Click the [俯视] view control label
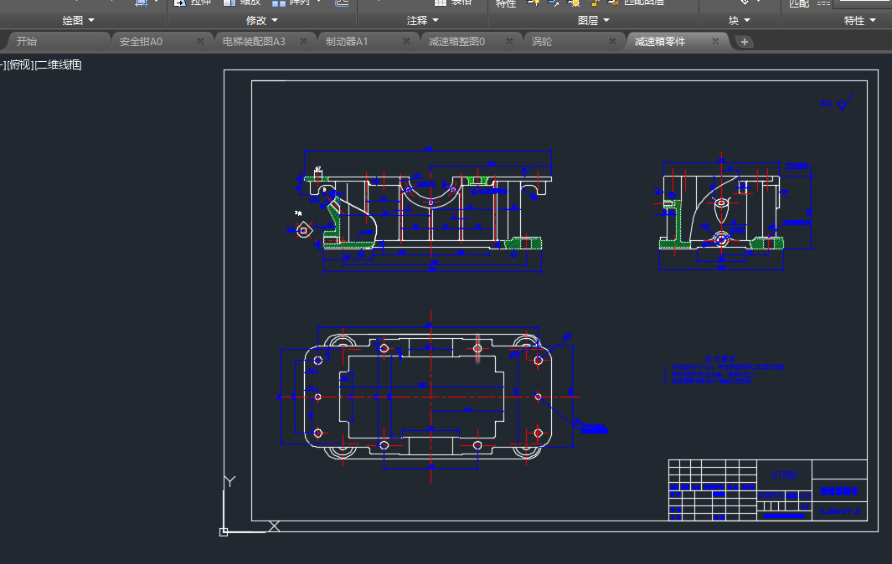 point(19,65)
